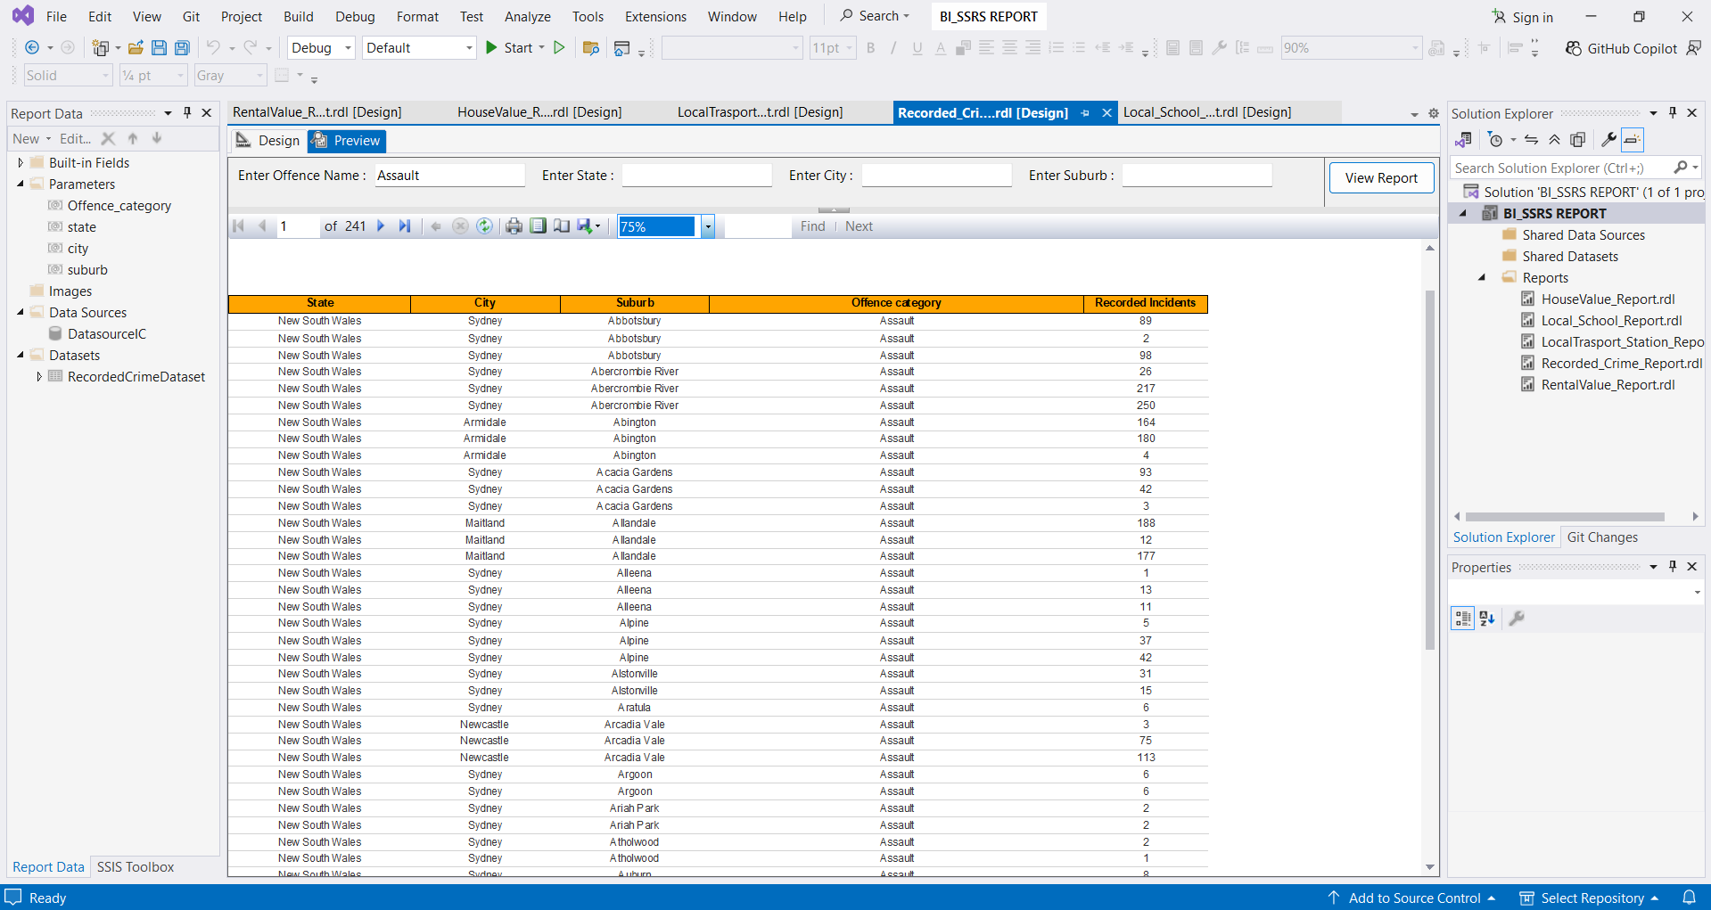
Task: Click the View Report button
Action: click(1380, 177)
